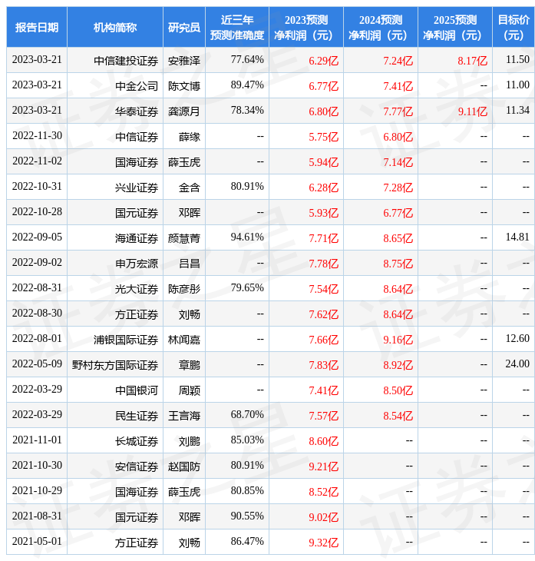The height and width of the screenshot is (561, 535).
Task: Click the 2024预测净利润 column header
Action: (380, 27)
